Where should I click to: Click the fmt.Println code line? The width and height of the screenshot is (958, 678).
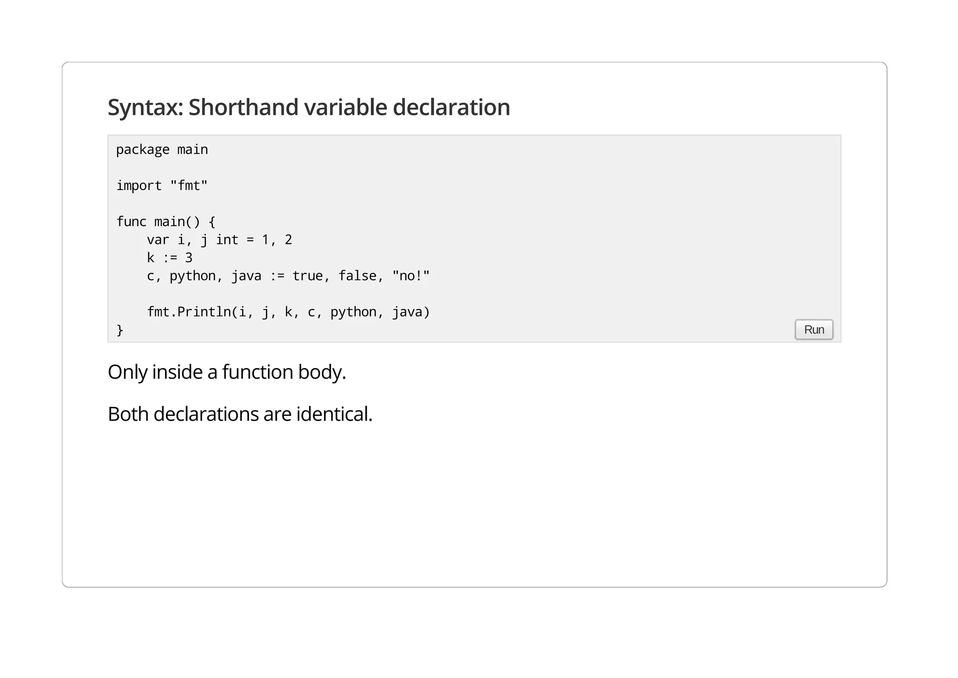point(288,312)
